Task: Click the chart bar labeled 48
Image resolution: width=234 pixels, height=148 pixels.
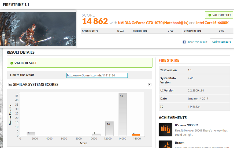Action: (x=123, y=114)
